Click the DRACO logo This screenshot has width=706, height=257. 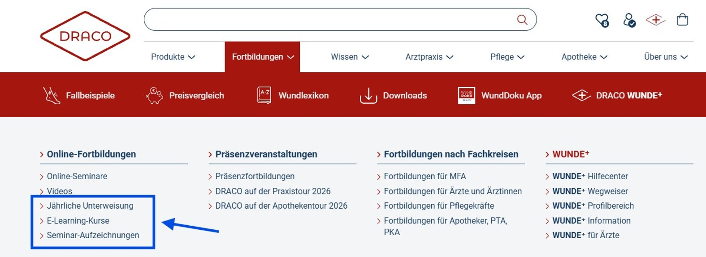(x=85, y=36)
